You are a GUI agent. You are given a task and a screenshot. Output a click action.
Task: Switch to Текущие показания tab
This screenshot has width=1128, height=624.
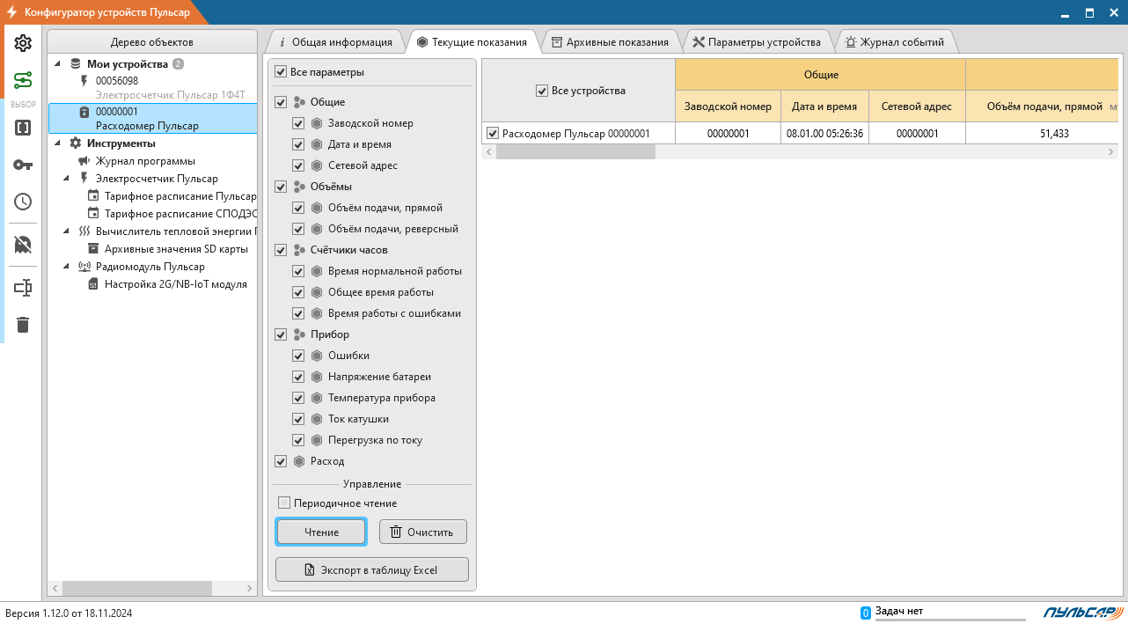click(x=472, y=41)
